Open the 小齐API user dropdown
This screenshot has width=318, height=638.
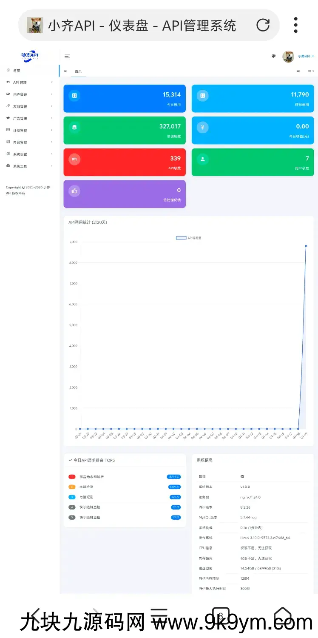305,56
